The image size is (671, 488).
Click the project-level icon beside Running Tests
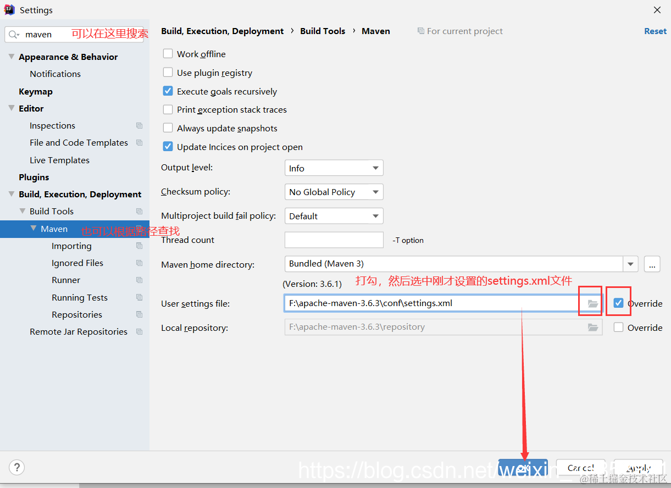tap(139, 298)
